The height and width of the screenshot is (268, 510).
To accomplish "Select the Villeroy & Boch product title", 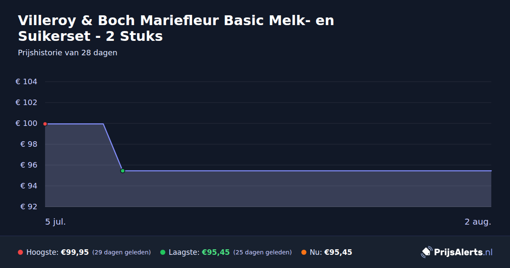I will pos(176,28).
